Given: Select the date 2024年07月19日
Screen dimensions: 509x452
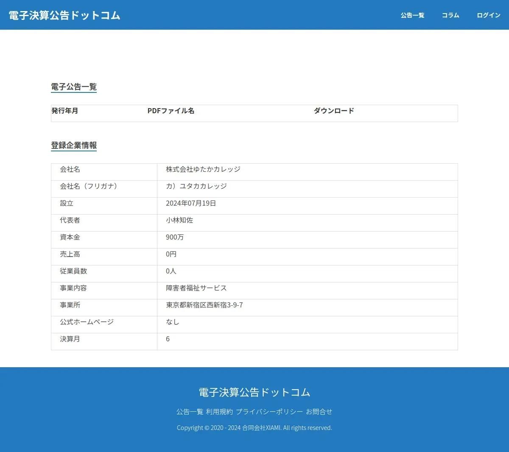Looking at the screenshot, I should pyautogui.click(x=191, y=203).
